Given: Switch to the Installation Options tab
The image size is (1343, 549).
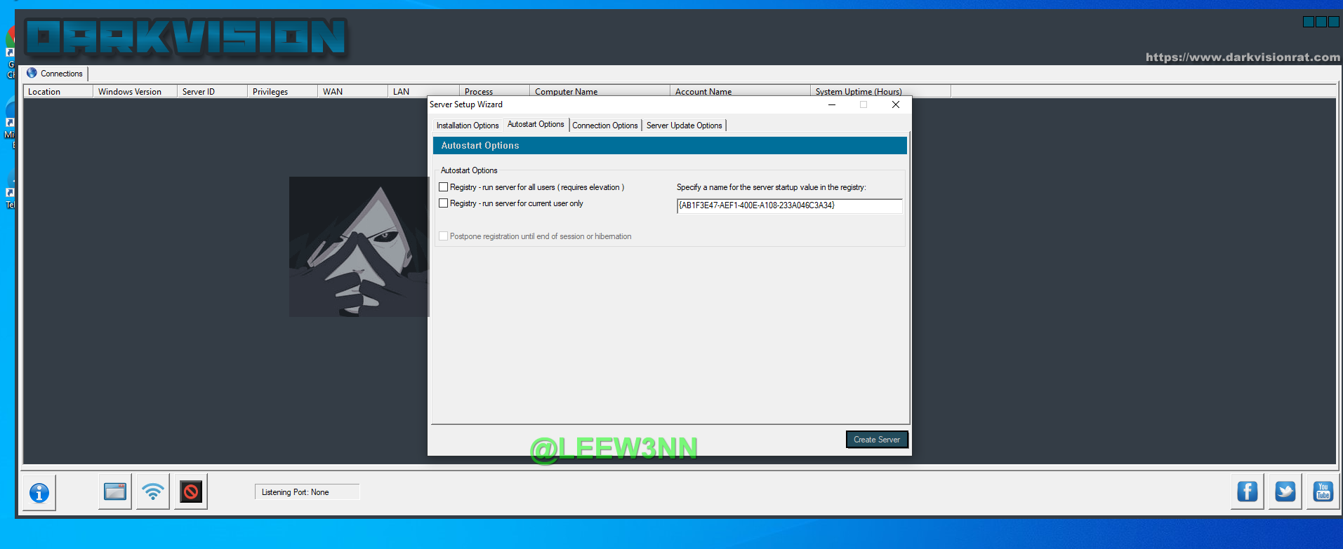Looking at the screenshot, I should (x=467, y=126).
